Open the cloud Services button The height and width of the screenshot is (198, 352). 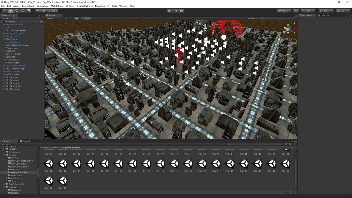[296, 11]
